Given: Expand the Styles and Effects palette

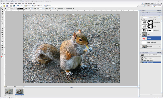Looking at the screenshot, I should pyautogui.click(x=141, y=13).
